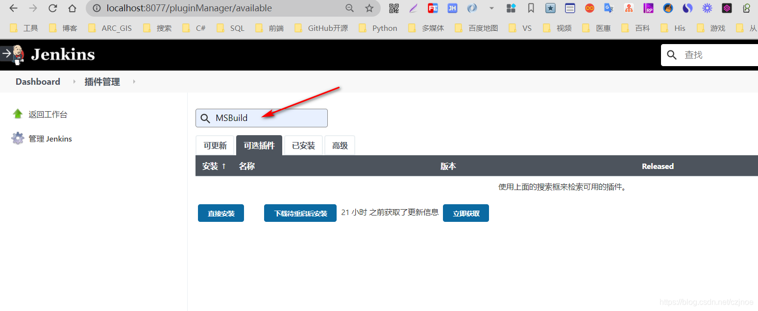Click the 查找 search magnifier in Jenkins header

[671, 54]
